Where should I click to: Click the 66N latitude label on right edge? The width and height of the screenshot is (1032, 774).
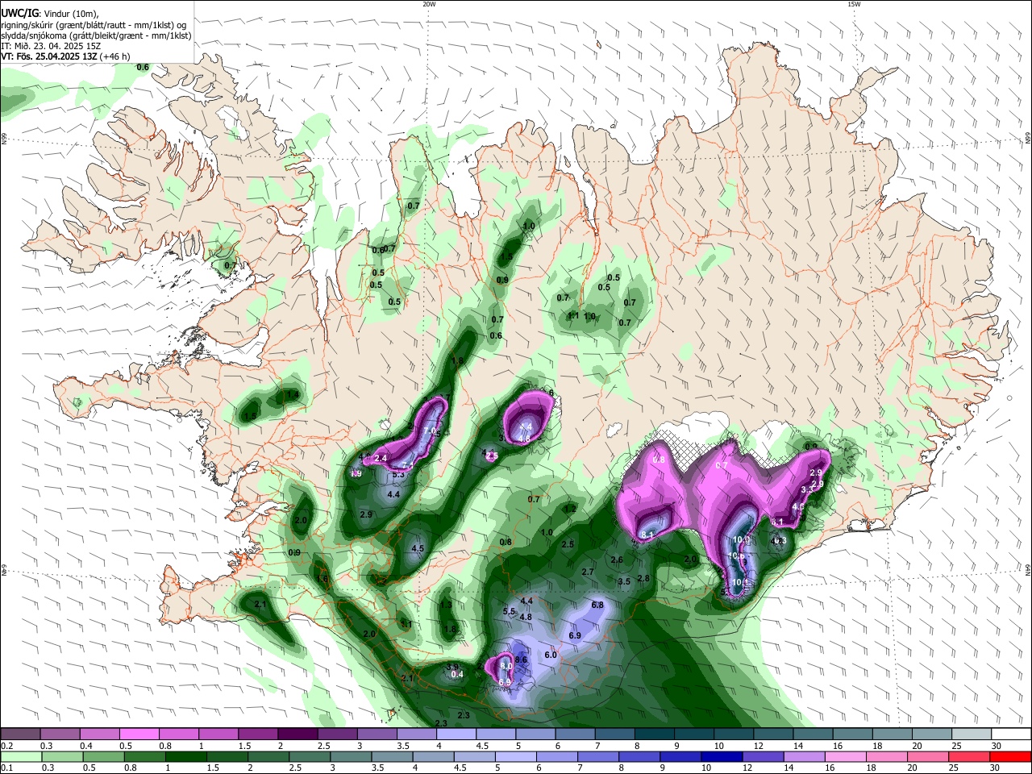coord(1027,139)
